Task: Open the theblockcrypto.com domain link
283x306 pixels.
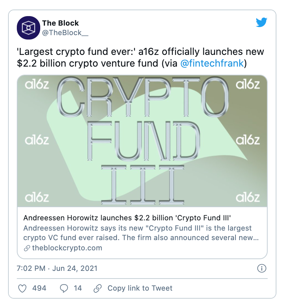Action: point(67,248)
